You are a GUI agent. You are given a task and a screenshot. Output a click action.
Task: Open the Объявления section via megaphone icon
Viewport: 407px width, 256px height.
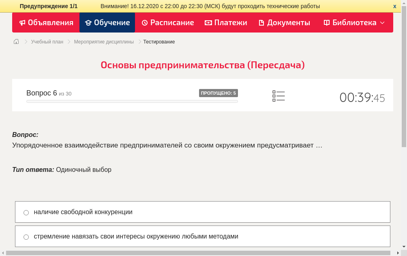pyautogui.click(x=22, y=23)
